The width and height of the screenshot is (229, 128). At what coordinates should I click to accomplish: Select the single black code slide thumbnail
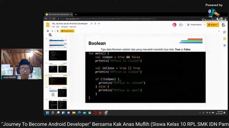[58, 55]
